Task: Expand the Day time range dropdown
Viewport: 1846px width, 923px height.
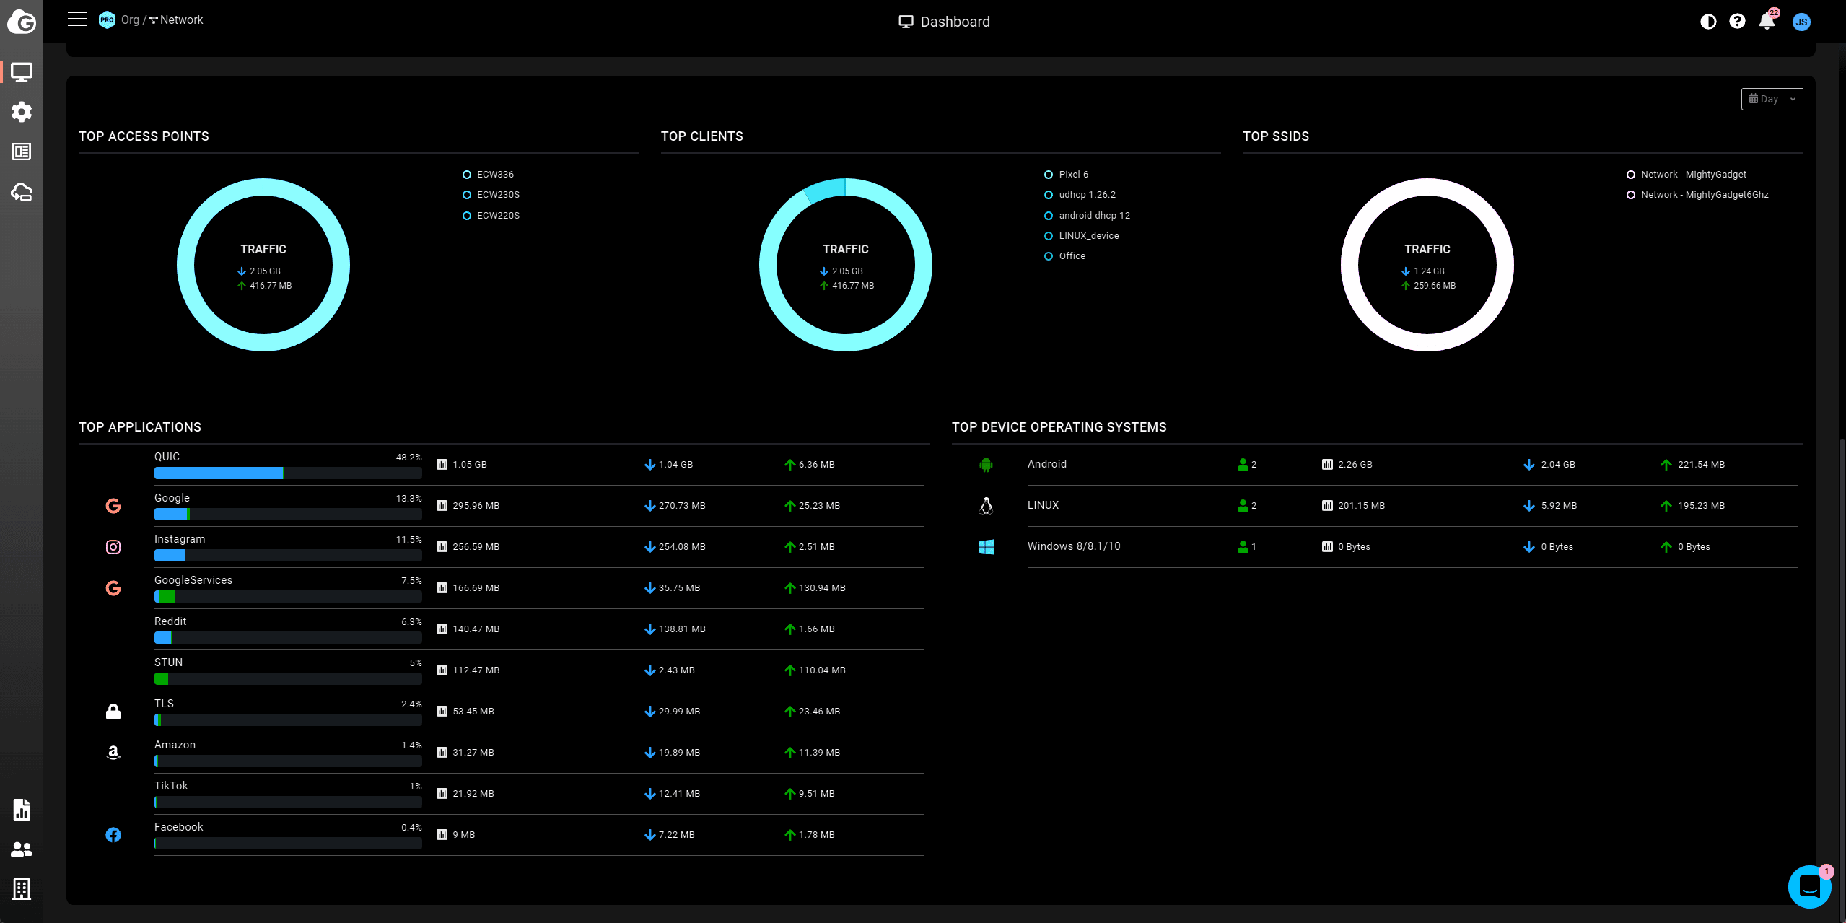Action: coord(1772,99)
